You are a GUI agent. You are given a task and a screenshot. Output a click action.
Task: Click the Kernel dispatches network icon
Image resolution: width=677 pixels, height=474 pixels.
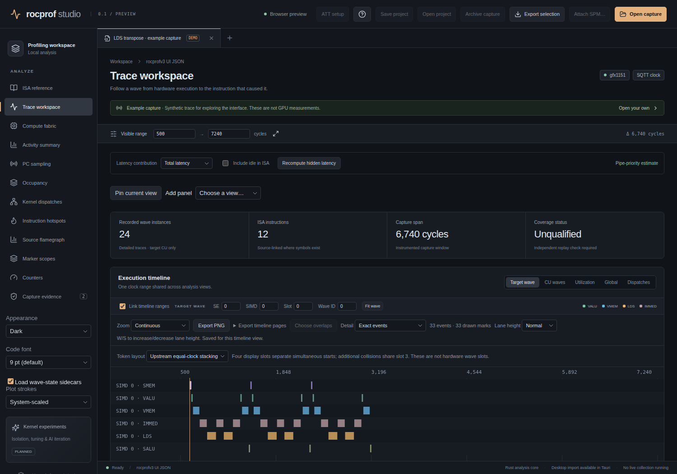click(x=14, y=202)
